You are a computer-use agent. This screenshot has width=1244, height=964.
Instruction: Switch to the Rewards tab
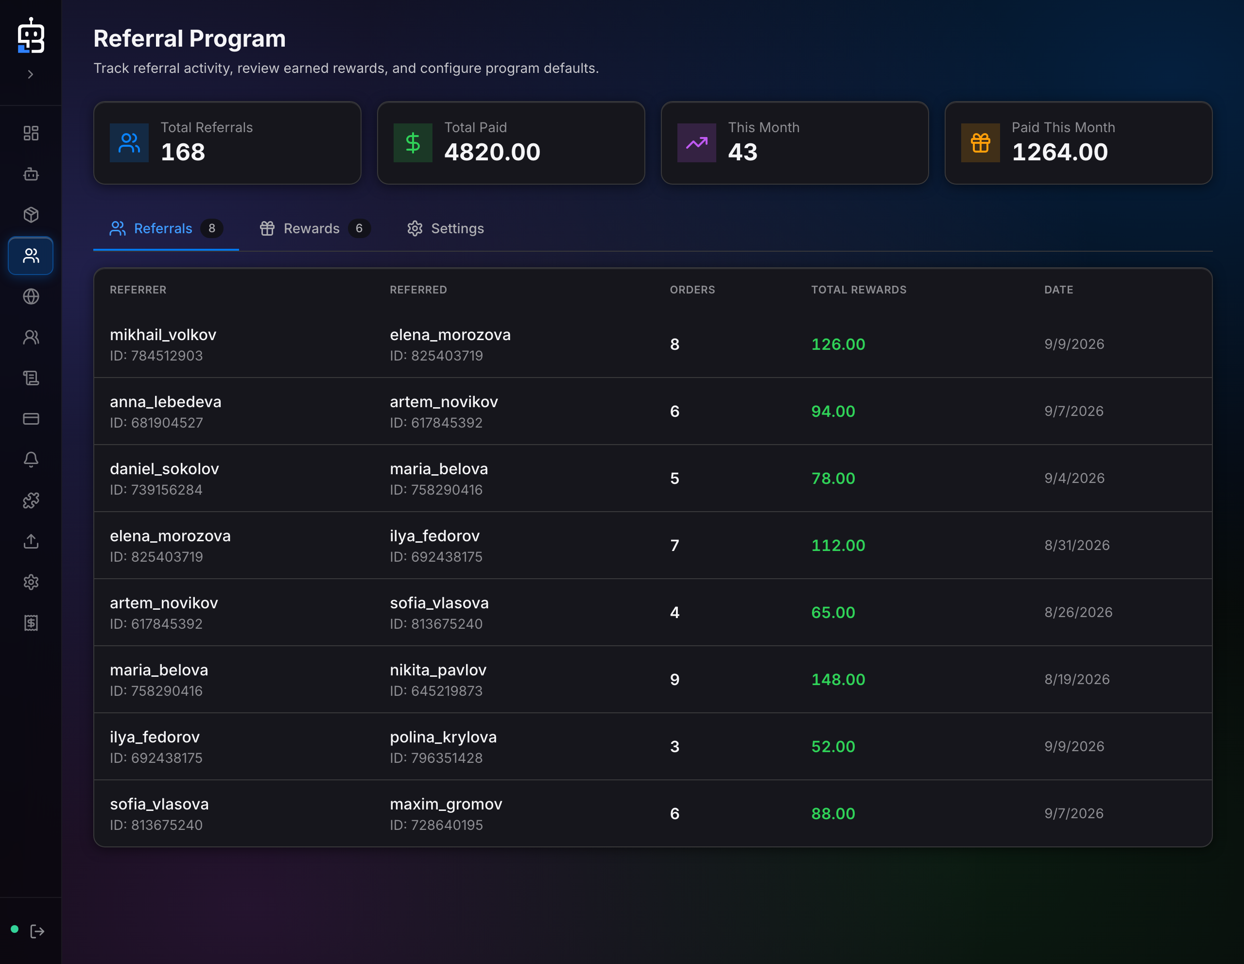point(315,228)
